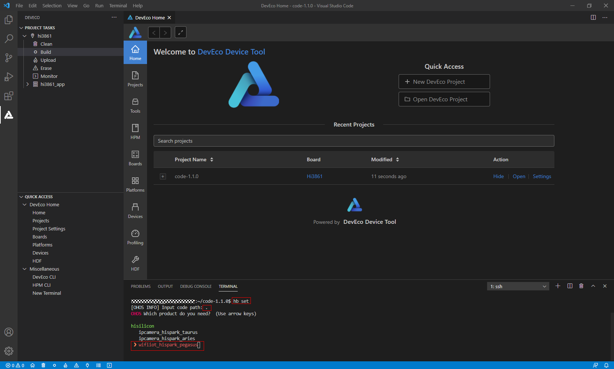The image size is (614, 369).
Task: Open the Help menu
Action: [138, 5]
